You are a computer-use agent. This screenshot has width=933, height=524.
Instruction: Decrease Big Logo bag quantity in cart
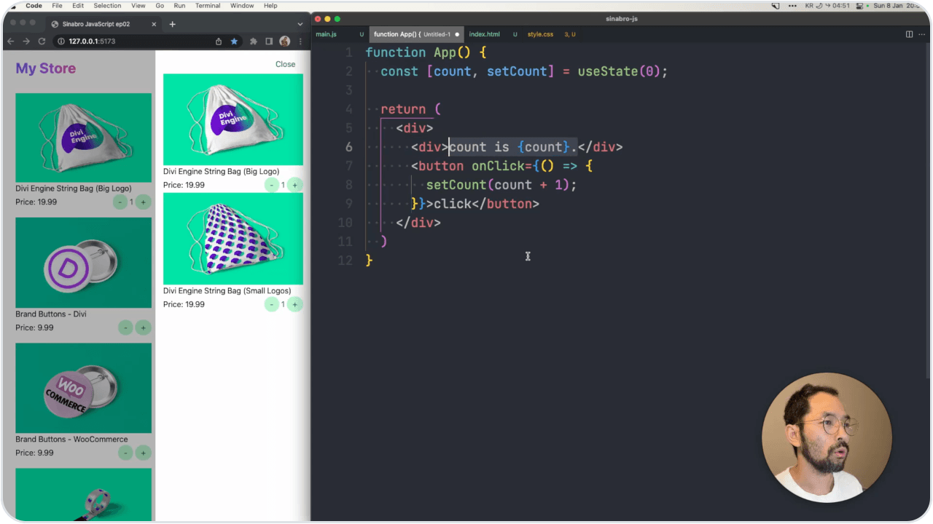click(x=272, y=185)
